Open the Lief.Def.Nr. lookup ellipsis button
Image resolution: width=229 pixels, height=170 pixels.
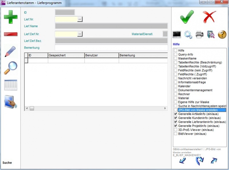(80, 34)
